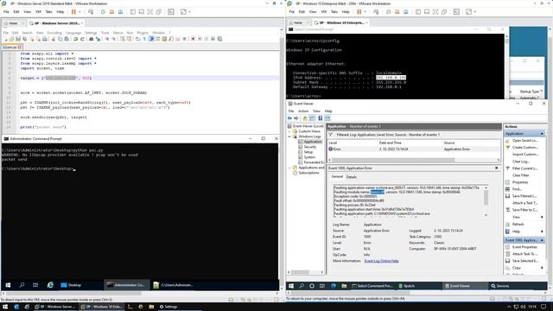Click the Start button in the Windows Server VM
This screenshot has height=311, width=553.
8,285
